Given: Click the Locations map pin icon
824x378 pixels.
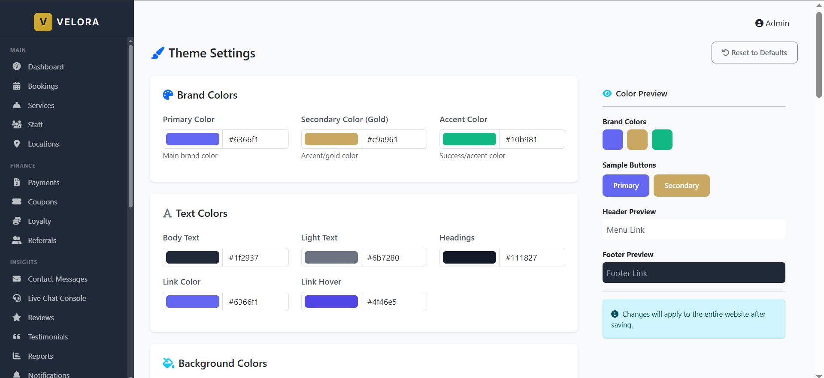Looking at the screenshot, I should (x=17, y=144).
